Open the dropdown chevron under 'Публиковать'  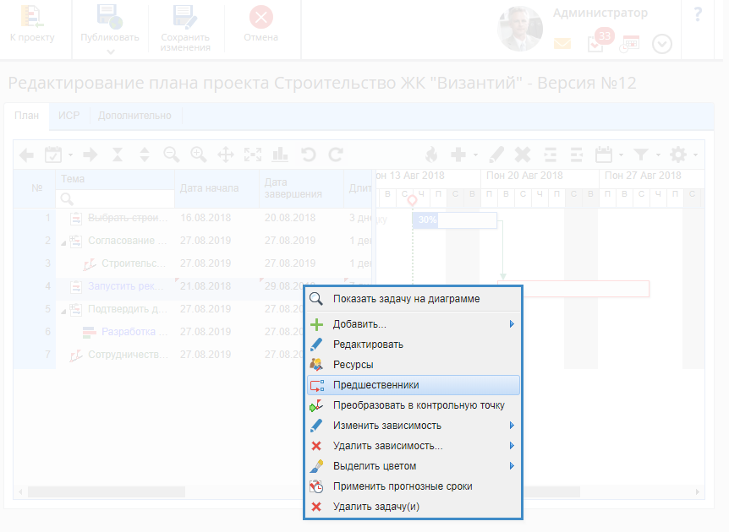pos(110,52)
